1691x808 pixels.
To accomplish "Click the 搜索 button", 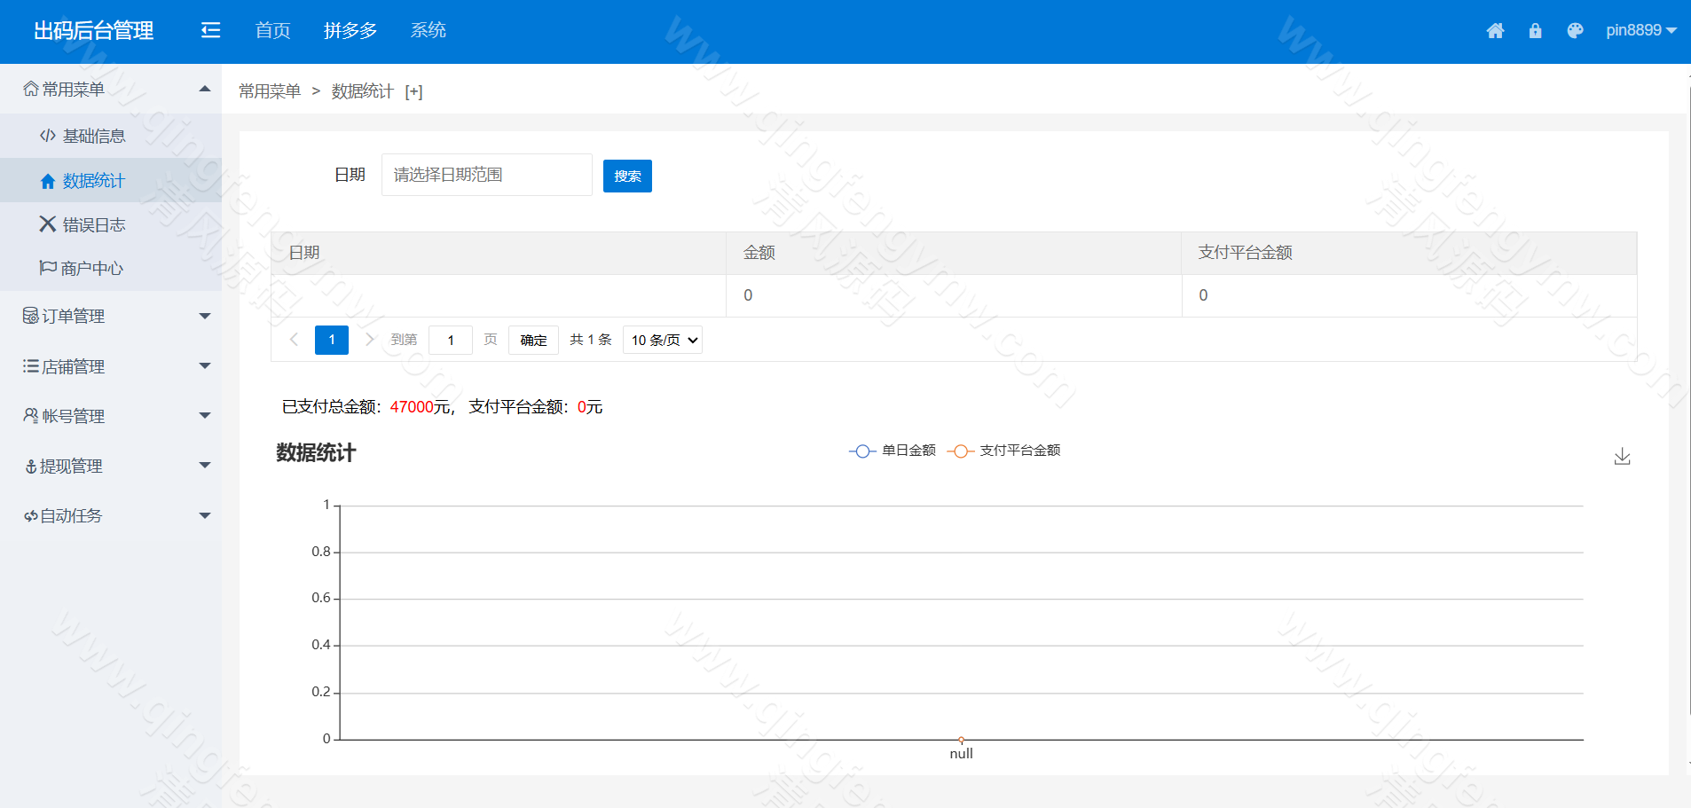I will tap(627, 177).
